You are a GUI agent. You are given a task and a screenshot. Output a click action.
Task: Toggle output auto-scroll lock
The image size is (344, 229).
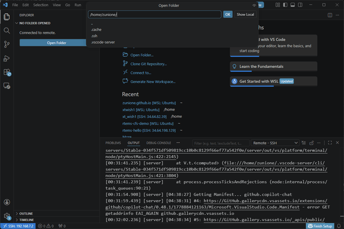click(311, 143)
